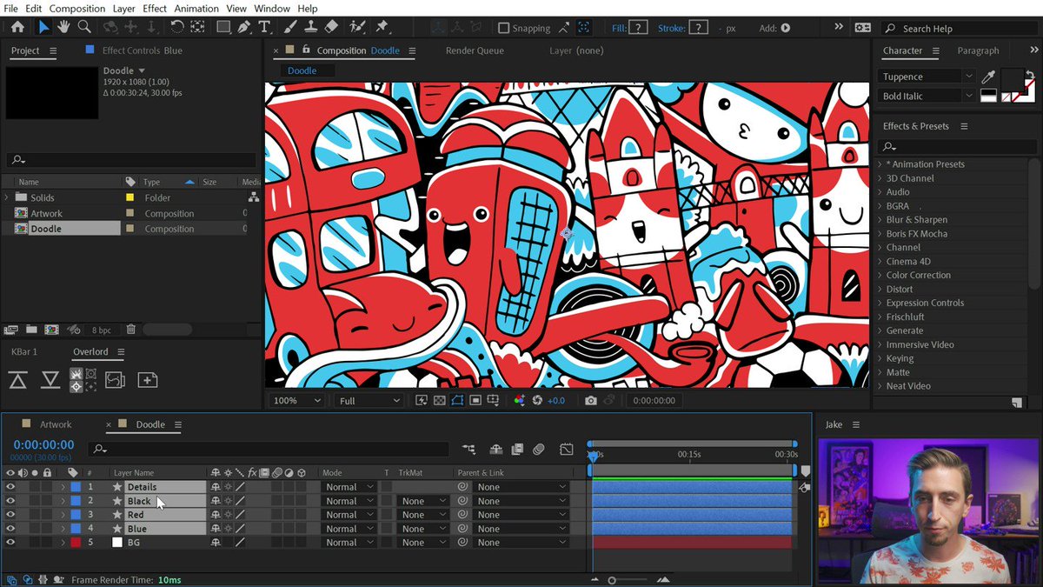Click the timeline layer search field

(x=269, y=450)
